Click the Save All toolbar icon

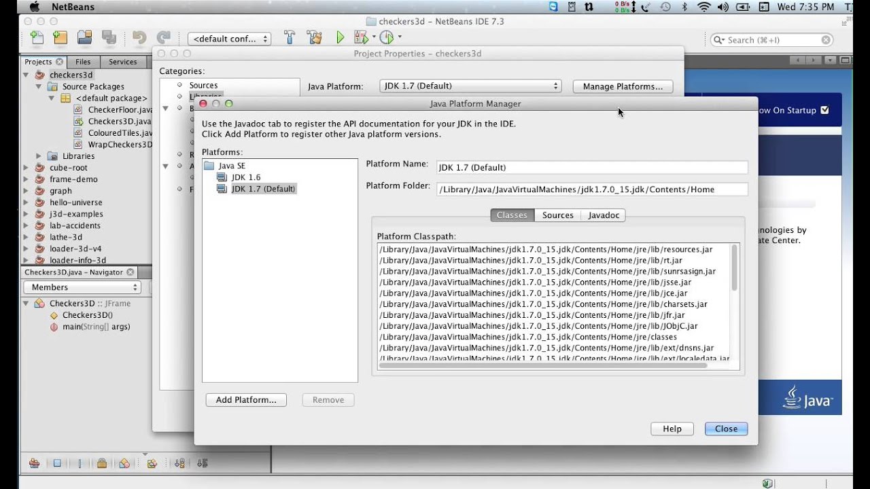click(x=109, y=38)
